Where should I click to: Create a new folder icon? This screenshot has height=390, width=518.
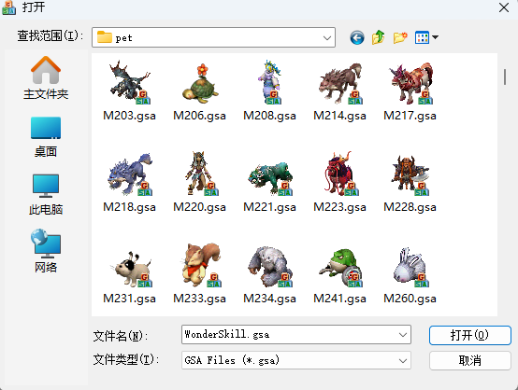click(x=400, y=37)
